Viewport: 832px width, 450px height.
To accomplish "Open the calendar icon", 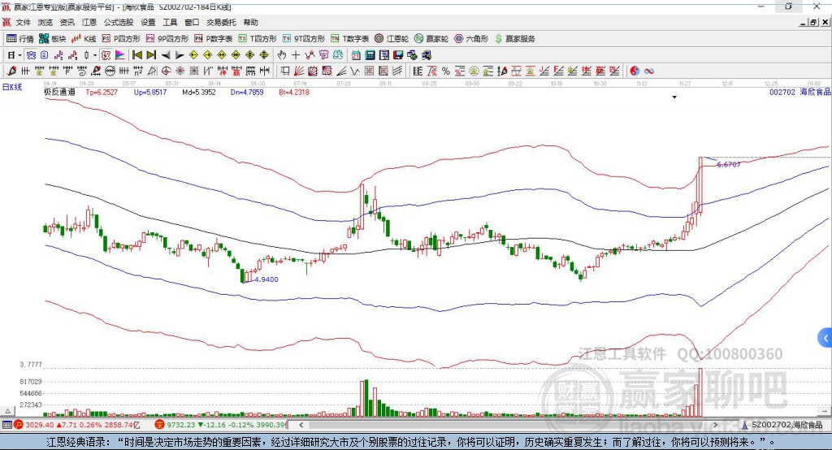I will [356, 55].
